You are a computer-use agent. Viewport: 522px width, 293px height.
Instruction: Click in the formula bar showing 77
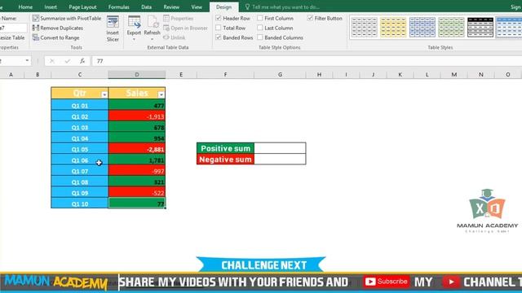click(307, 61)
